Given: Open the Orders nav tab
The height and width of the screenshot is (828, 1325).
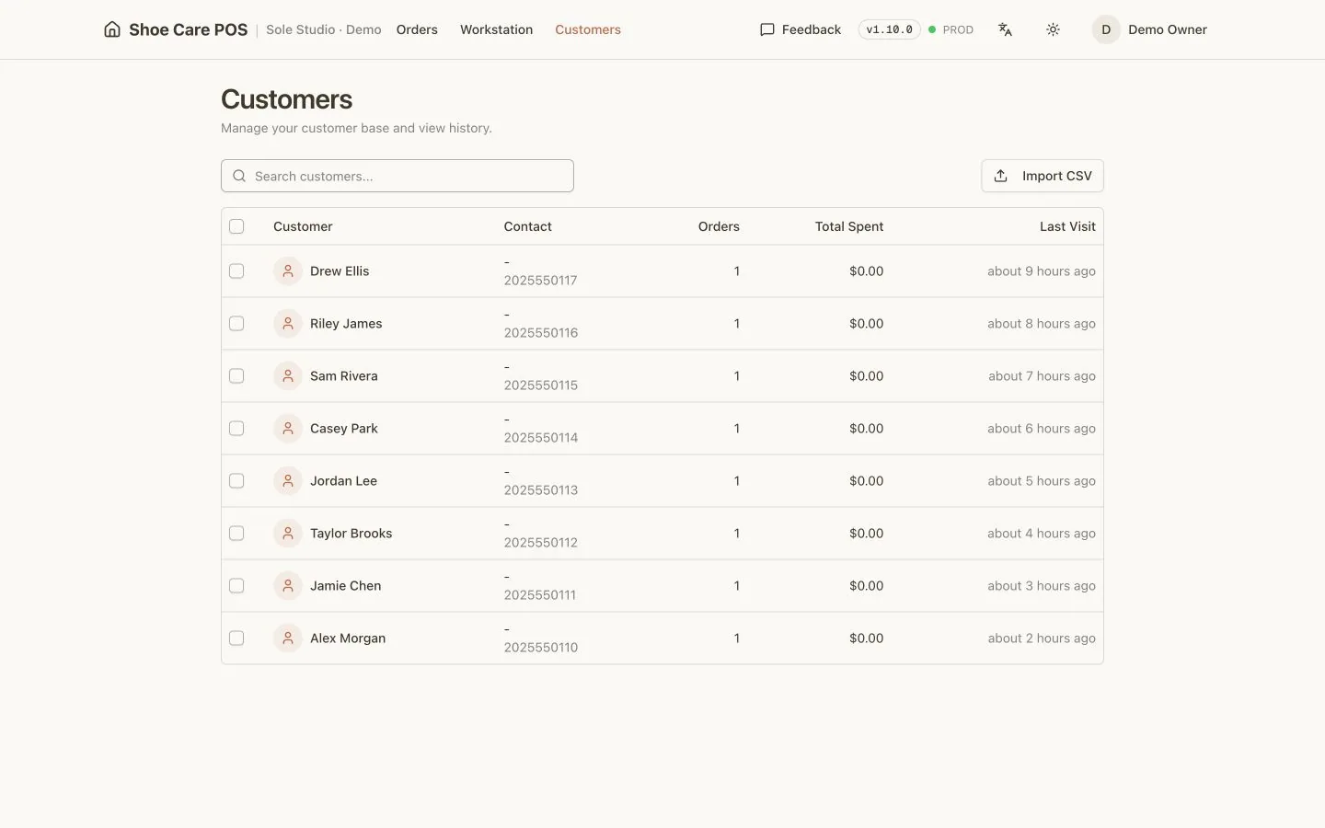Looking at the screenshot, I should [417, 29].
